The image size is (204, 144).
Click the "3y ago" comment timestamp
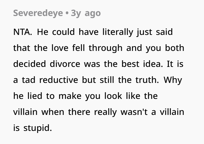pos(86,13)
